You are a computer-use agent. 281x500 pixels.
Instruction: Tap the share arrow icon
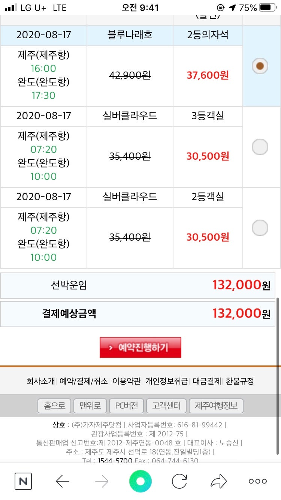[219, 481]
